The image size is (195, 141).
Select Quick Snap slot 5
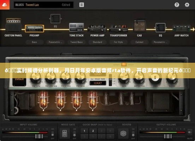[x=84, y=136]
